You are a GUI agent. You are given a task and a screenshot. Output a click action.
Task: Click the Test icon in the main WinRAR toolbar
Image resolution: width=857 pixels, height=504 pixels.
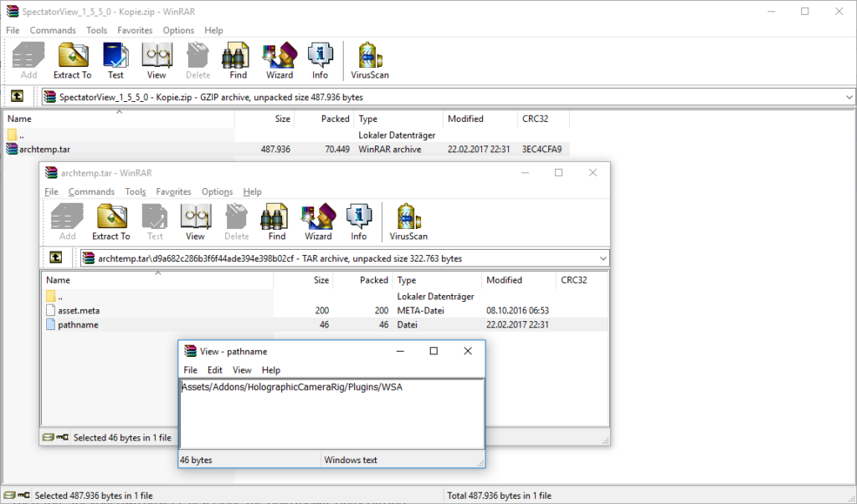coord(115,61)
